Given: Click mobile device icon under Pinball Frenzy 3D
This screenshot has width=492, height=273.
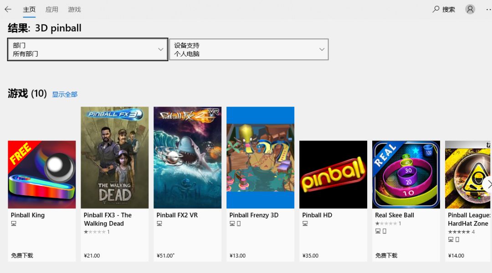Looking at the screenshot, I should (239, 223).
